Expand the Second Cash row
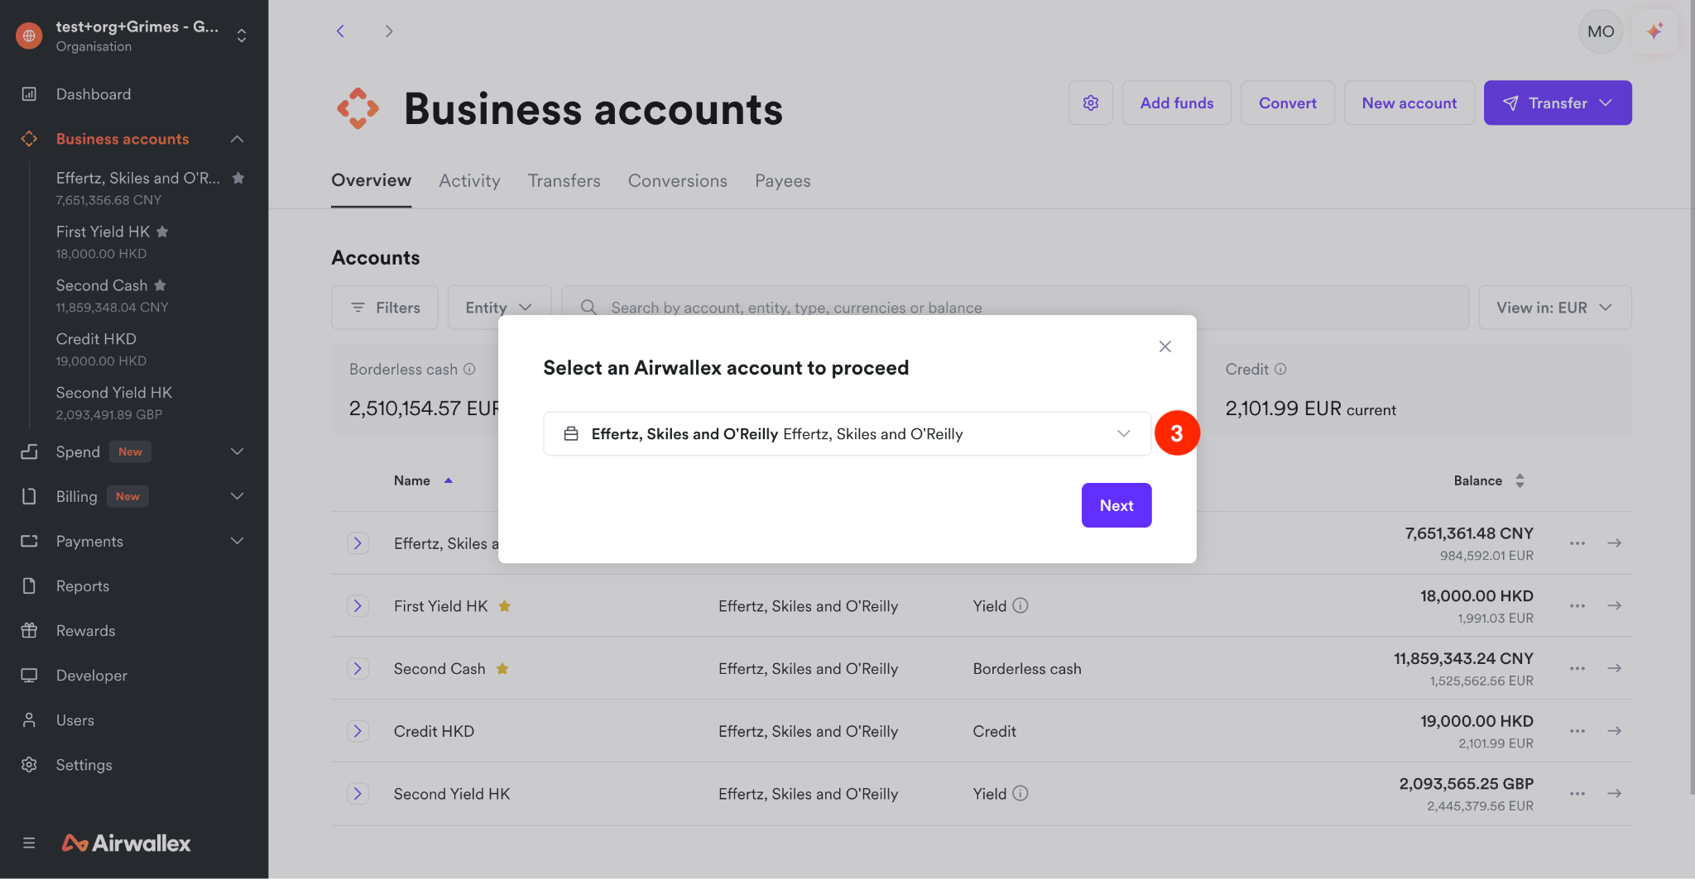 click(358, 668)
